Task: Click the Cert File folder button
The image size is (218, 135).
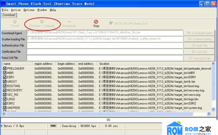Action: (199, 52)
